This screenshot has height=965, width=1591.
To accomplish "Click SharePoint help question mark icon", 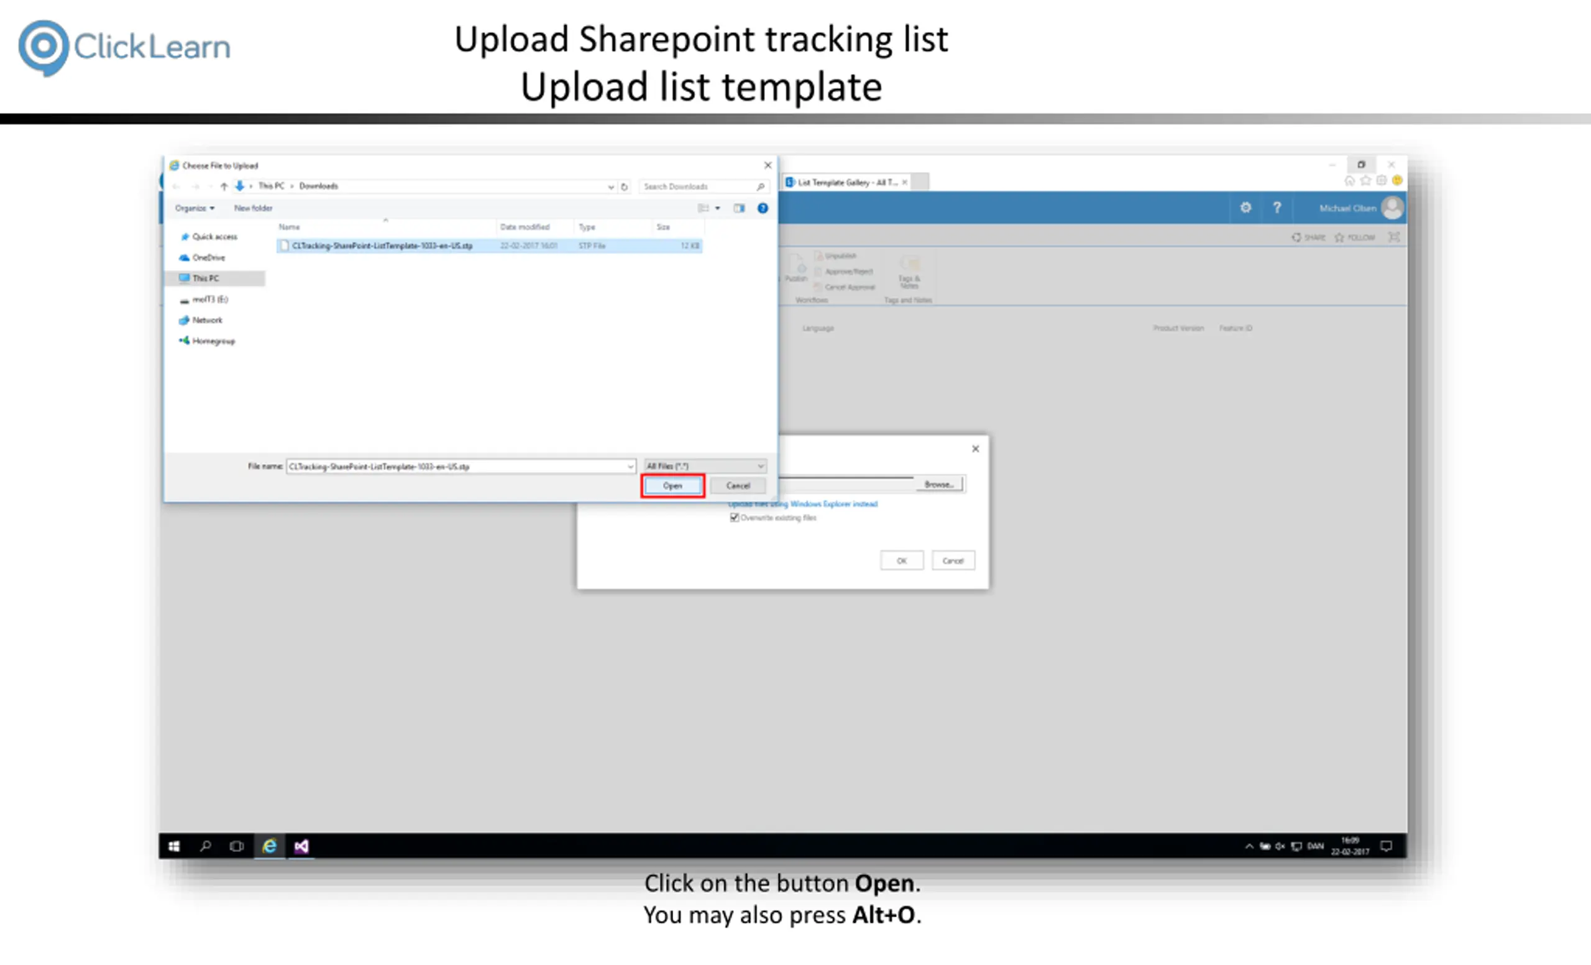I will (1277, 207).
